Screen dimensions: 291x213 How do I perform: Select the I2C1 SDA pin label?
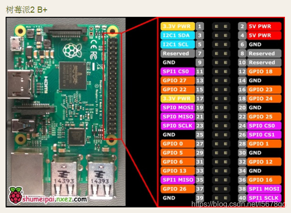[178, 35]
